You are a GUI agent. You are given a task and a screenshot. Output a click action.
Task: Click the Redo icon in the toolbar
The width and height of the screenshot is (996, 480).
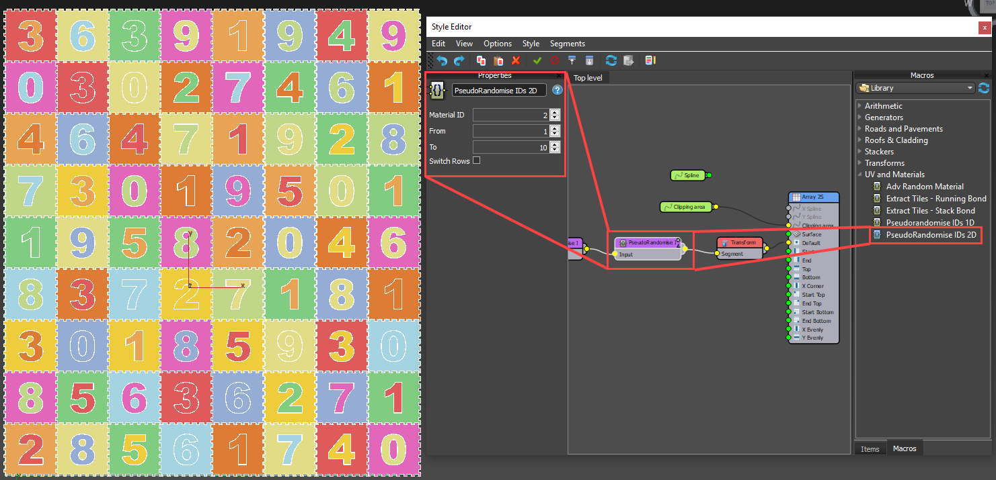pyautogui.click(x=459, y=60)
